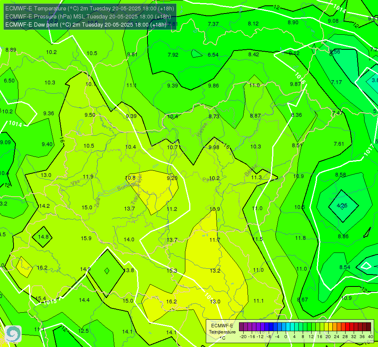Click the purple legend swatch above -20
This screenshot has height=347, width=378.
(241, 327)
